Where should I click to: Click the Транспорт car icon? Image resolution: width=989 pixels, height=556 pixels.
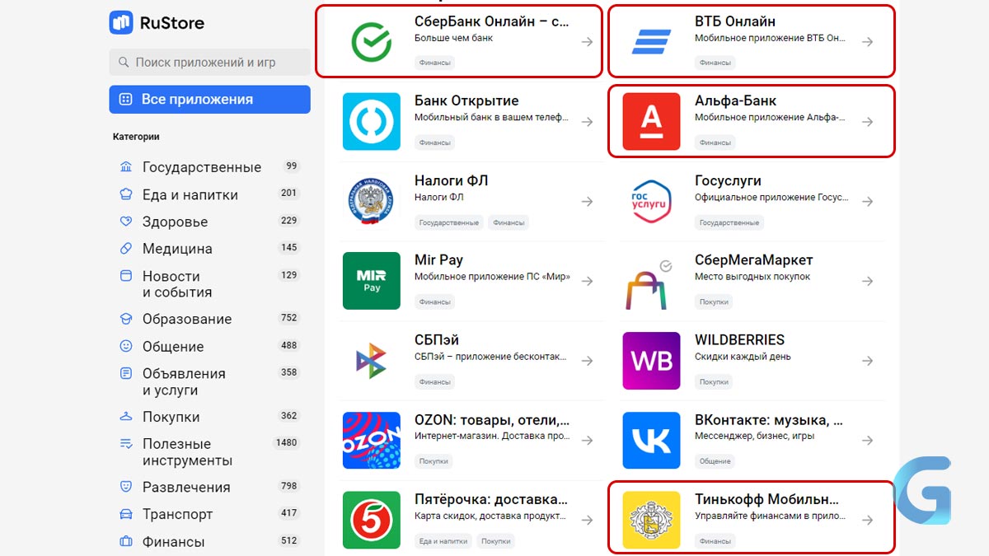[126, 514]
